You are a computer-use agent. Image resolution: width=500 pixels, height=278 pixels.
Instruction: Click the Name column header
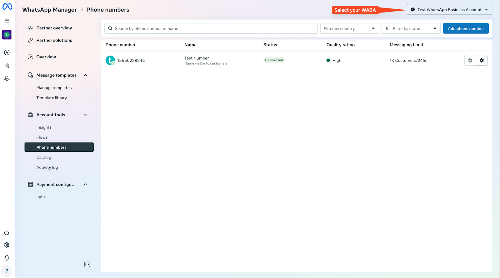[190, 45]
